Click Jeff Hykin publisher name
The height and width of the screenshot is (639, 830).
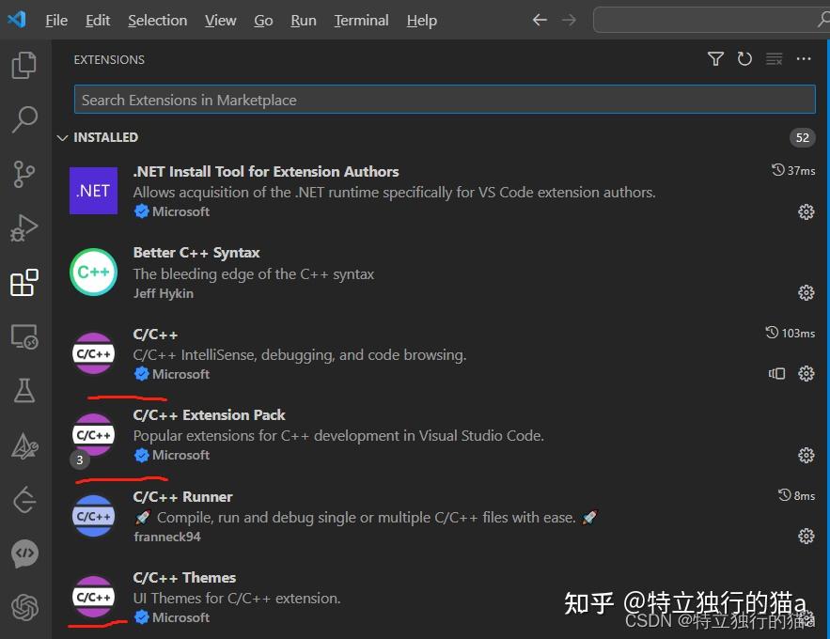163,293
